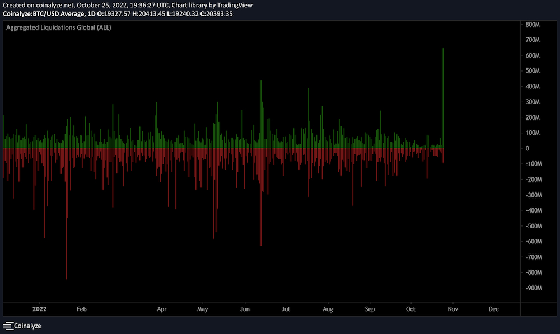Click the Jul label on time axis
Image resolution: width=560 pixels, height=334 pixels.
tap(286, 309)
